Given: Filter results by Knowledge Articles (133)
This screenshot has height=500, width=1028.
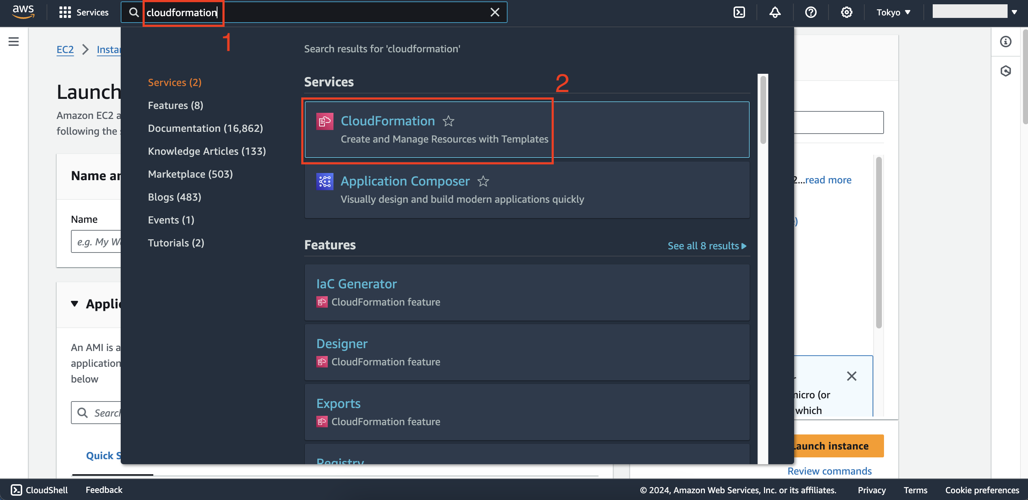Looking at the screenshot, I should point(206,151).
